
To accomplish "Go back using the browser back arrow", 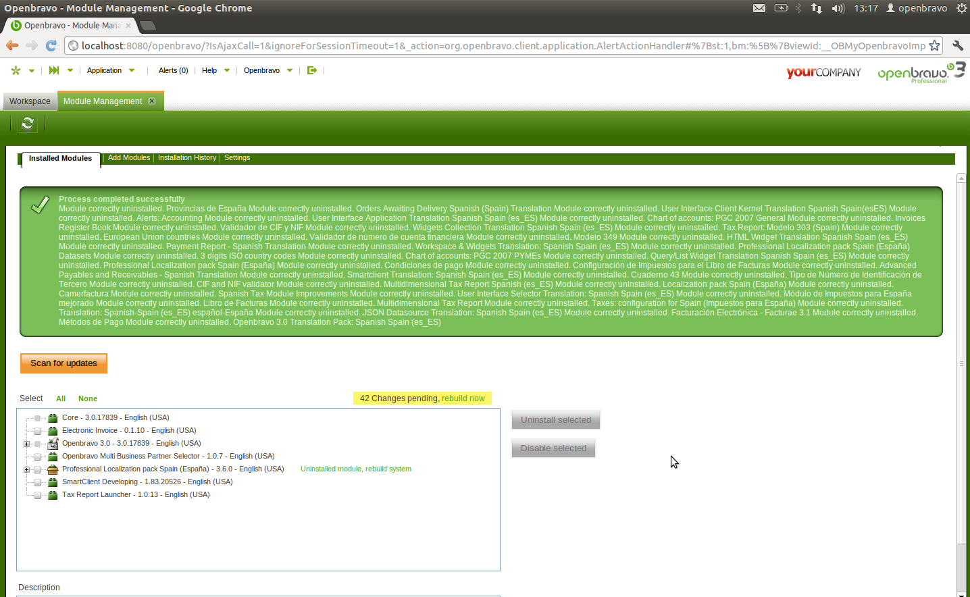I will click(12, 45).
